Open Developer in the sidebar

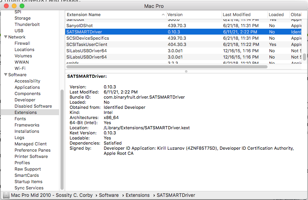(25, 100)
